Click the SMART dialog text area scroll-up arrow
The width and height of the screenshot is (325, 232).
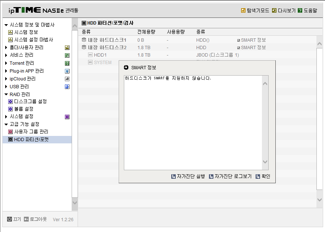pyautogui.click(x=265, y=84)
